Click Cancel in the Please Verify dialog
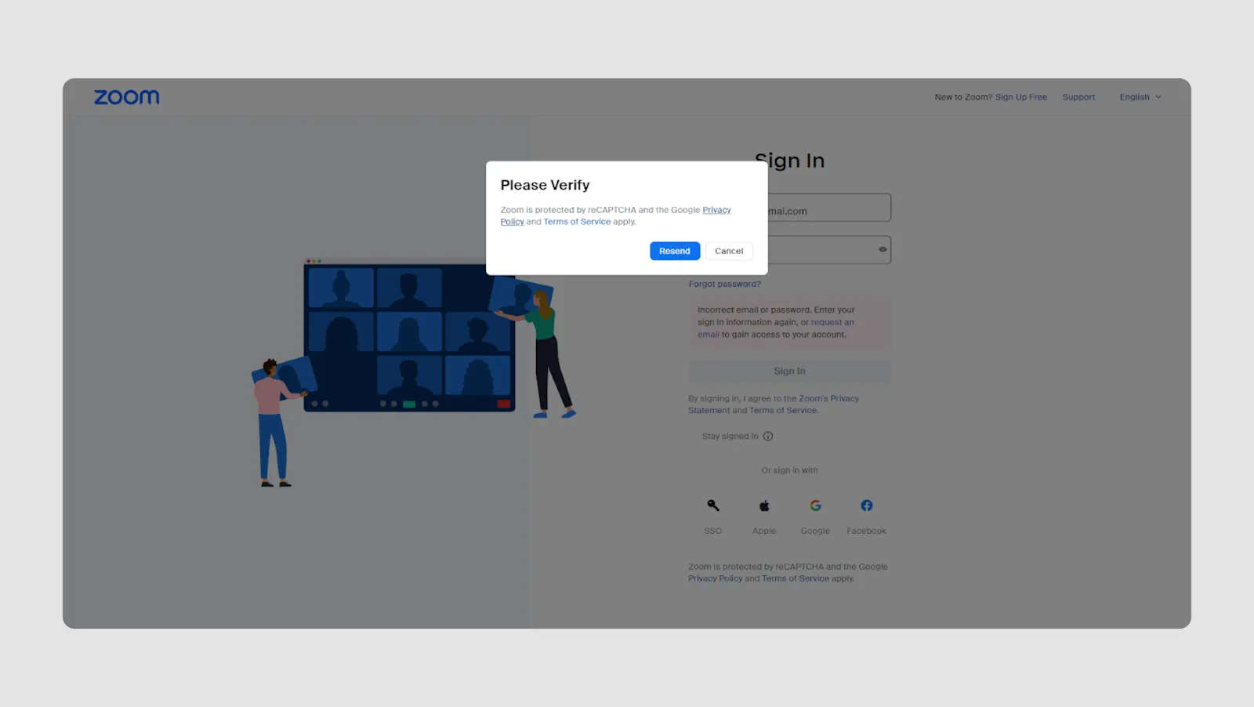Screen dimensions: 1254x707 pos(729,251)
